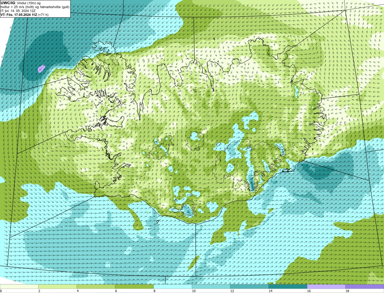
Task: Click the light lavender 16–18 m/s legend swatch
Action: pyautogui.click(x=326, y=287)
